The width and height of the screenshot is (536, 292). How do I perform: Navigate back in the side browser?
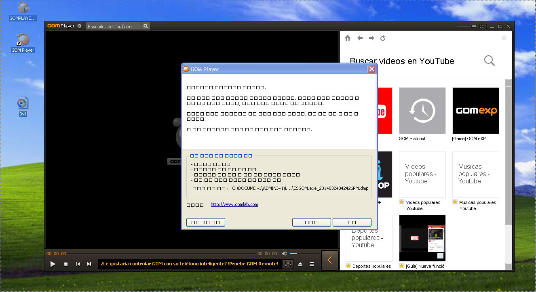click(360, 38)
